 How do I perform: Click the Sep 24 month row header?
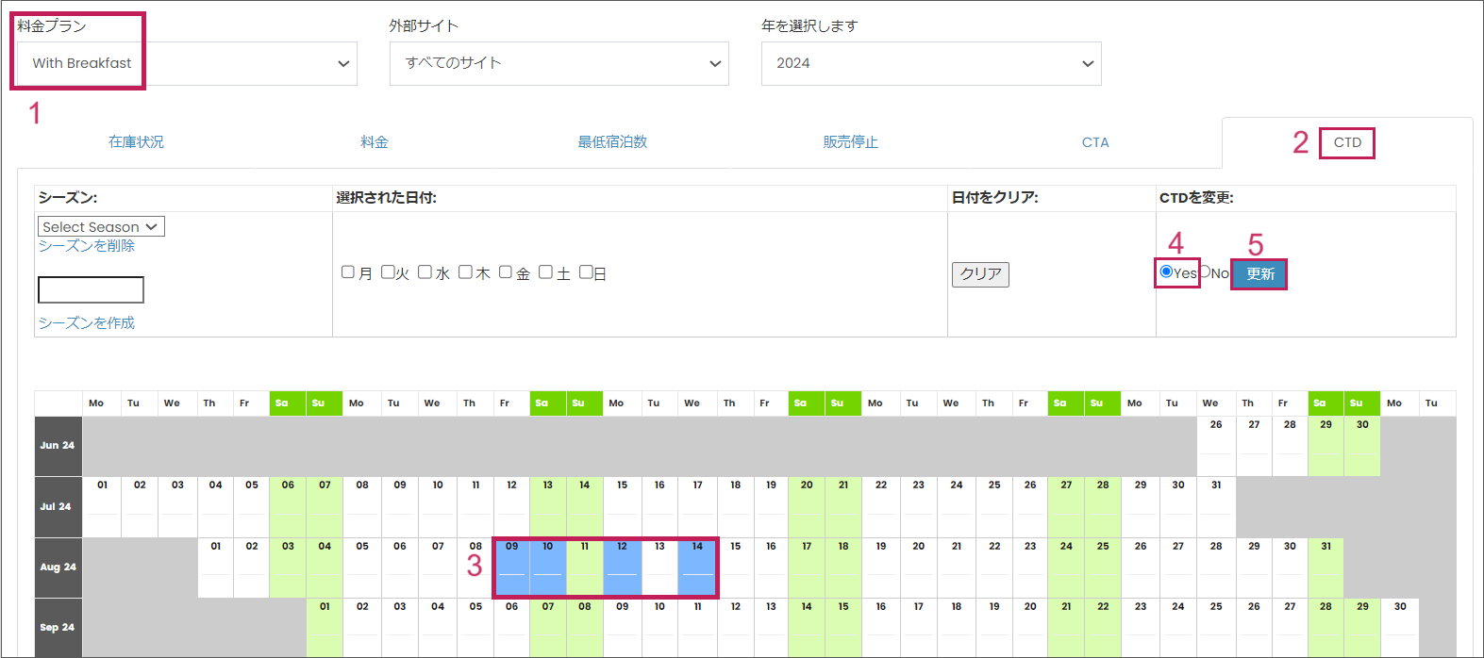[58, 628]
